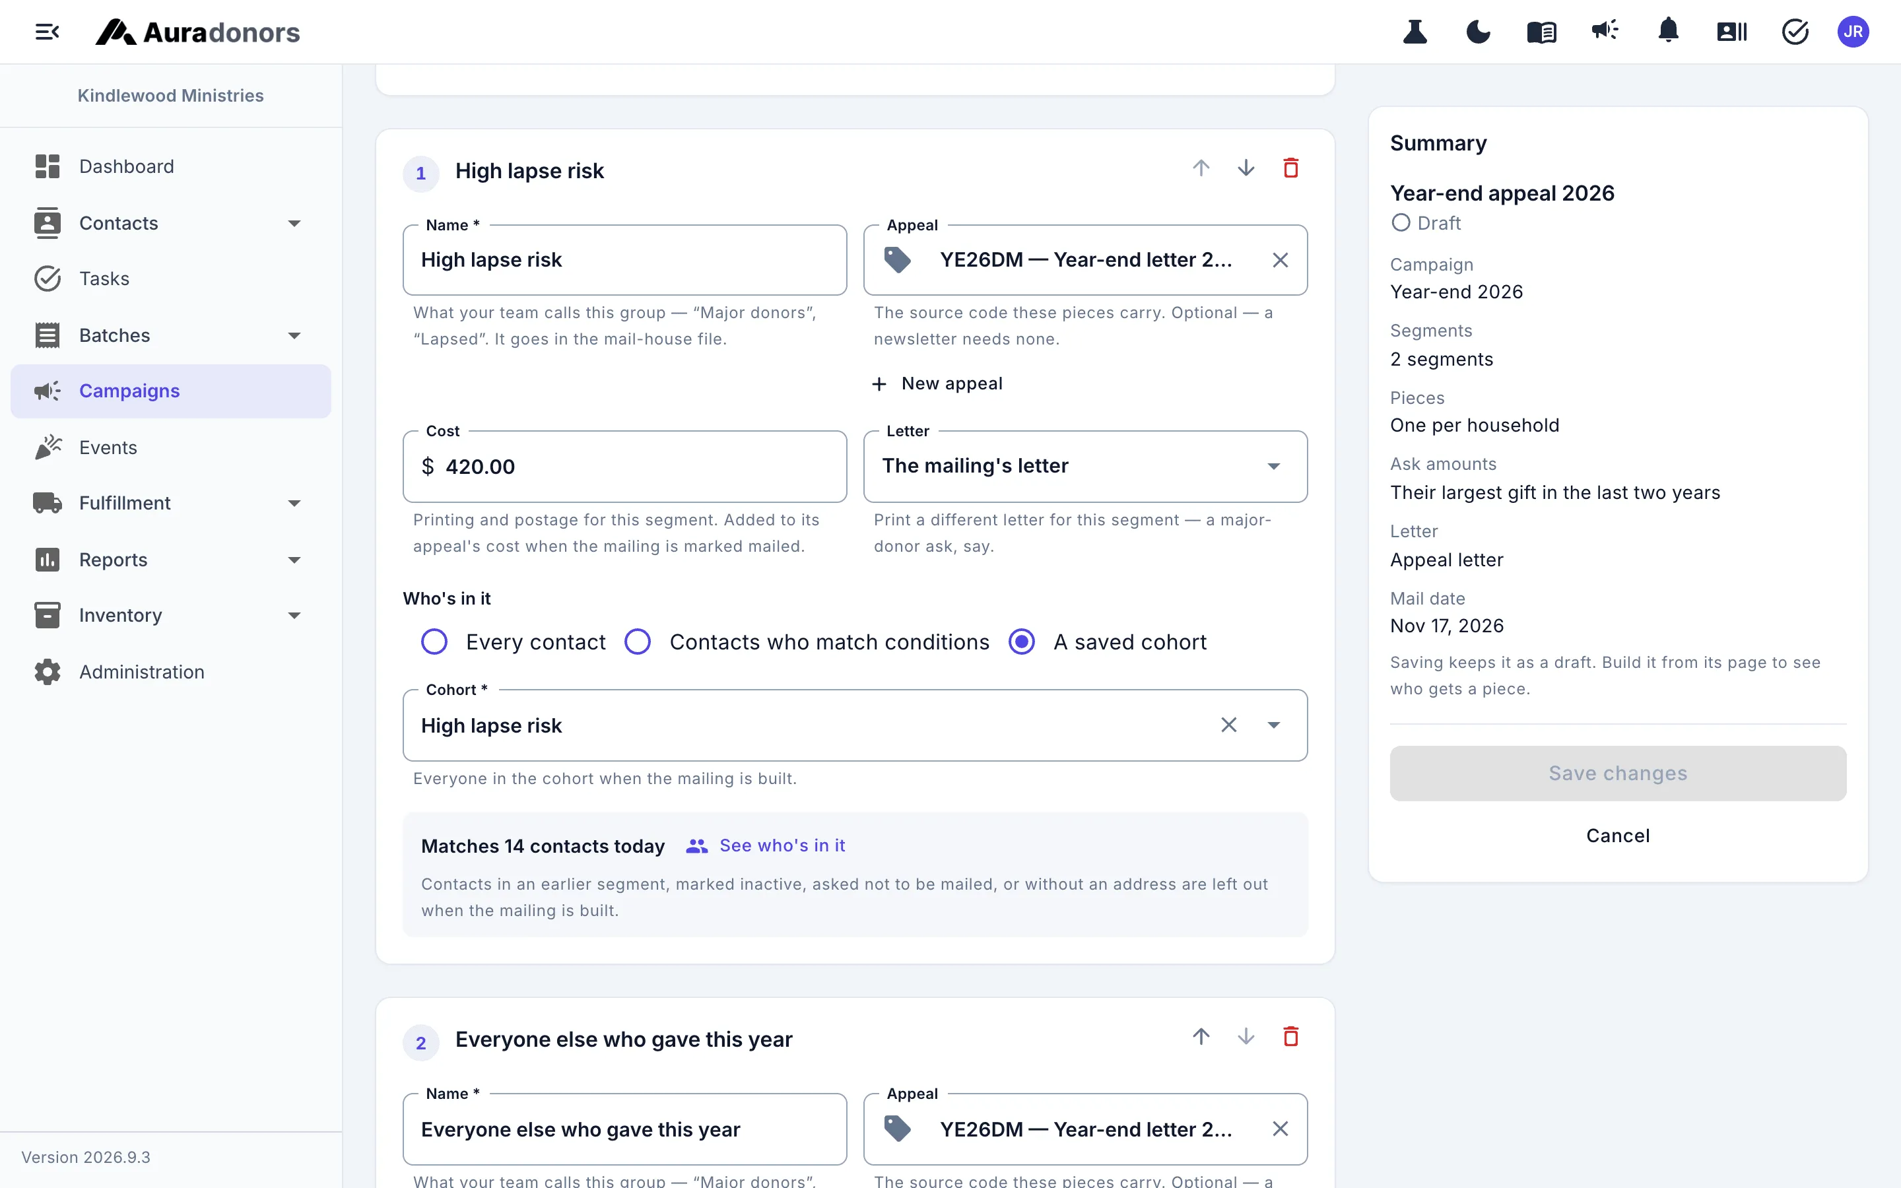Select Contacts who match conditions option
Viewport: 1901px width, 1188px height.
pos(638,642)
